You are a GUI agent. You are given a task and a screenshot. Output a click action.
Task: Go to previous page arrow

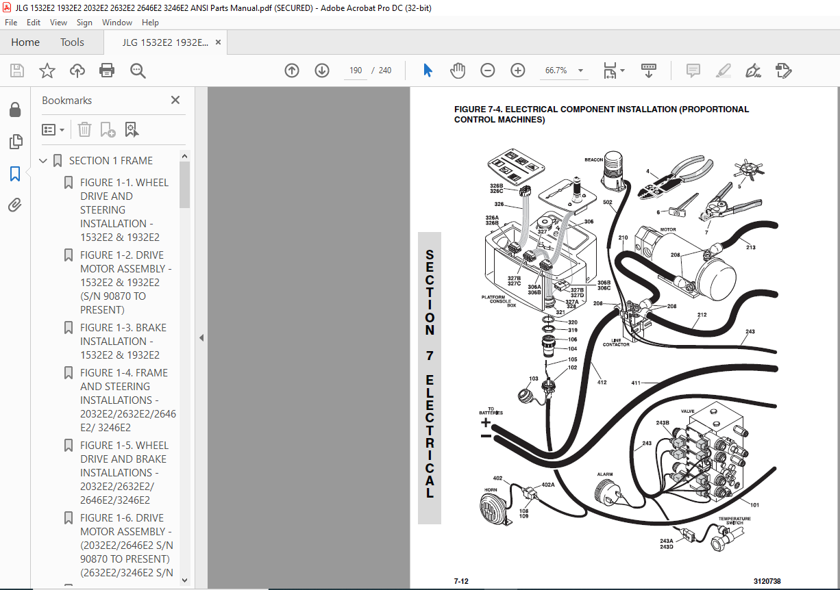tap(292, 70)
